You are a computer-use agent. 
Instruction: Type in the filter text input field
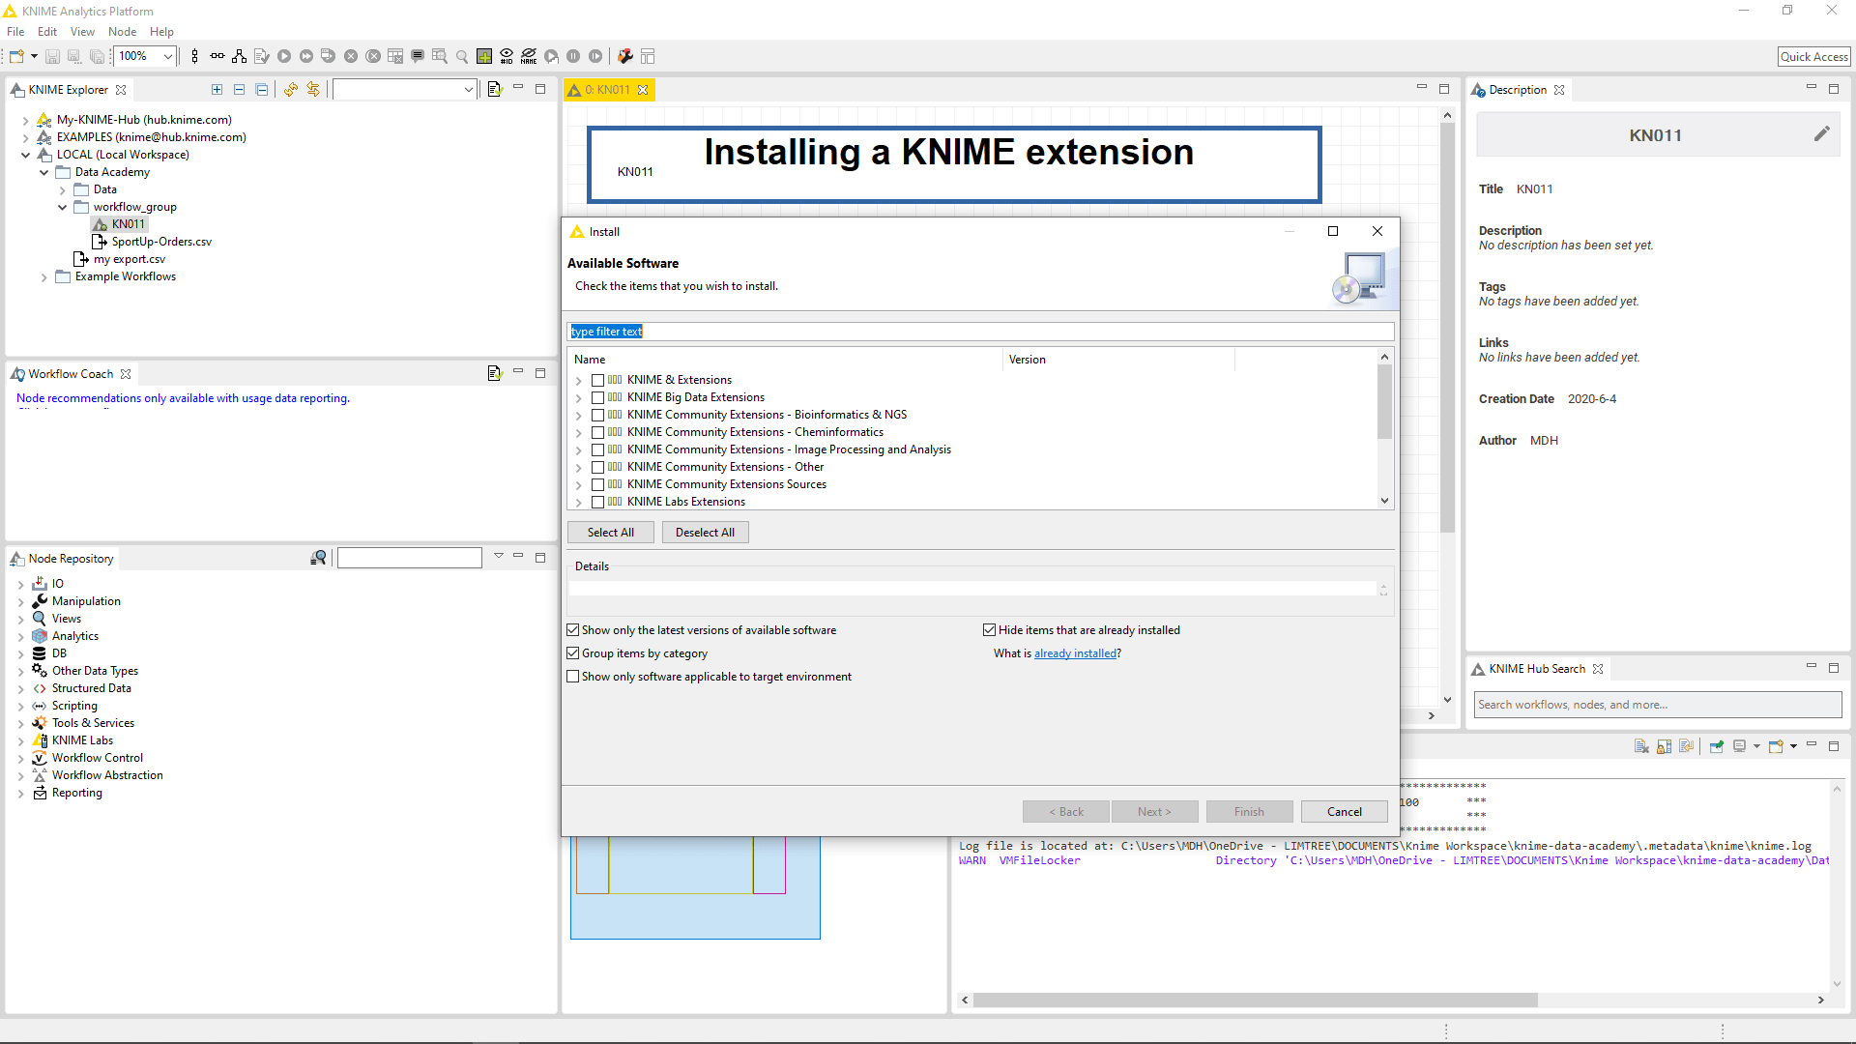pos(980,332)
